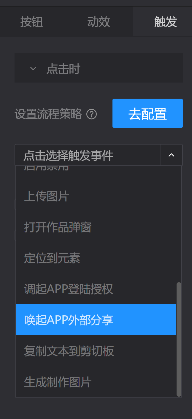
Task: Collapse dropdown using the up-arrow icon
Action: pyautogui.click(x=172, y=155)
